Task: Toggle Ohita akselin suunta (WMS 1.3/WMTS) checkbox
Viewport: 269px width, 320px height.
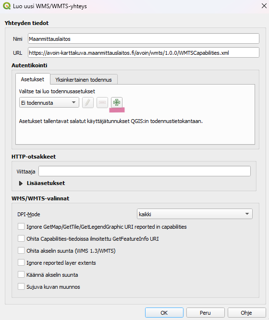Action: (x=21, y=250)
